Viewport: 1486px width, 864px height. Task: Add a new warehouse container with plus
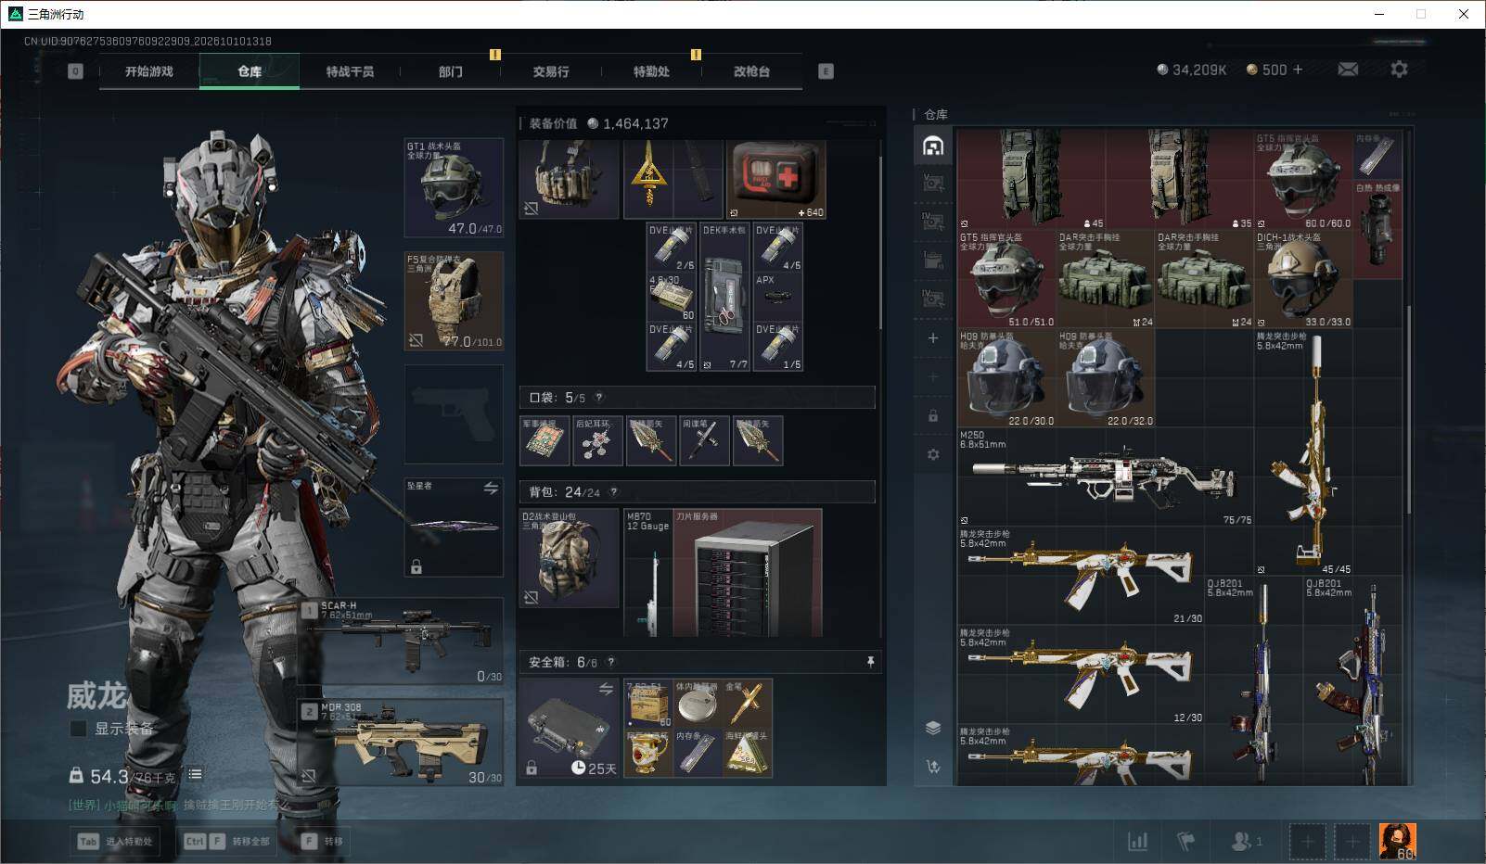[x=933, y=338]
